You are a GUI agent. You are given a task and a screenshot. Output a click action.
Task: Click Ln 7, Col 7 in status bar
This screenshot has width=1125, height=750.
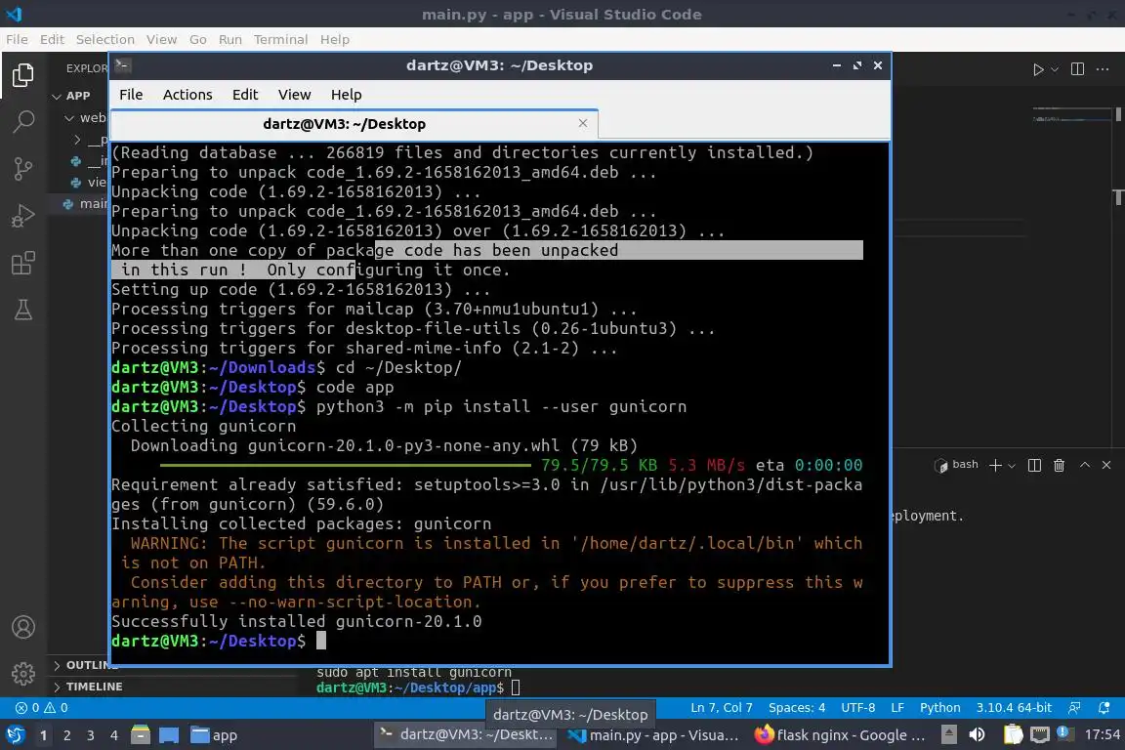[x=721, y=708]
